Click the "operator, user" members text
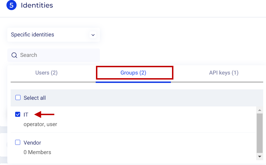This screenshot has width=266, height=165. (x=40, y=124)
